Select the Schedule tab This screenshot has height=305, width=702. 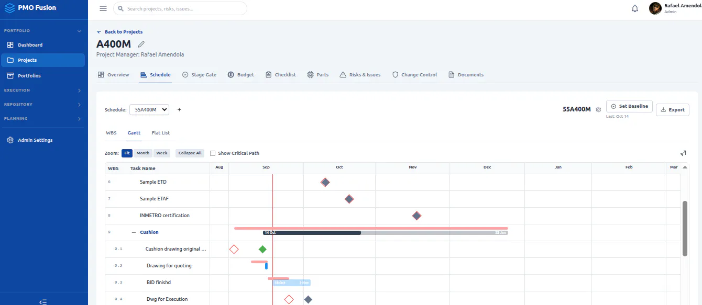click(x=155, y=75)
